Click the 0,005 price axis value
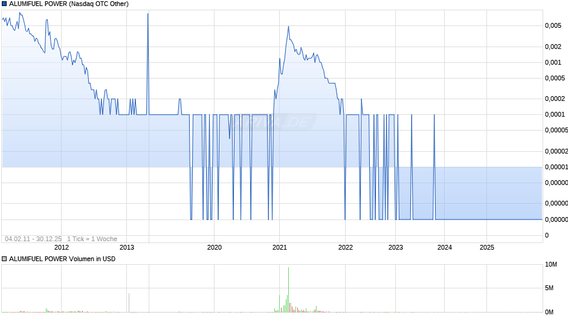The image size is (568, 318). (x=553, y=26)
